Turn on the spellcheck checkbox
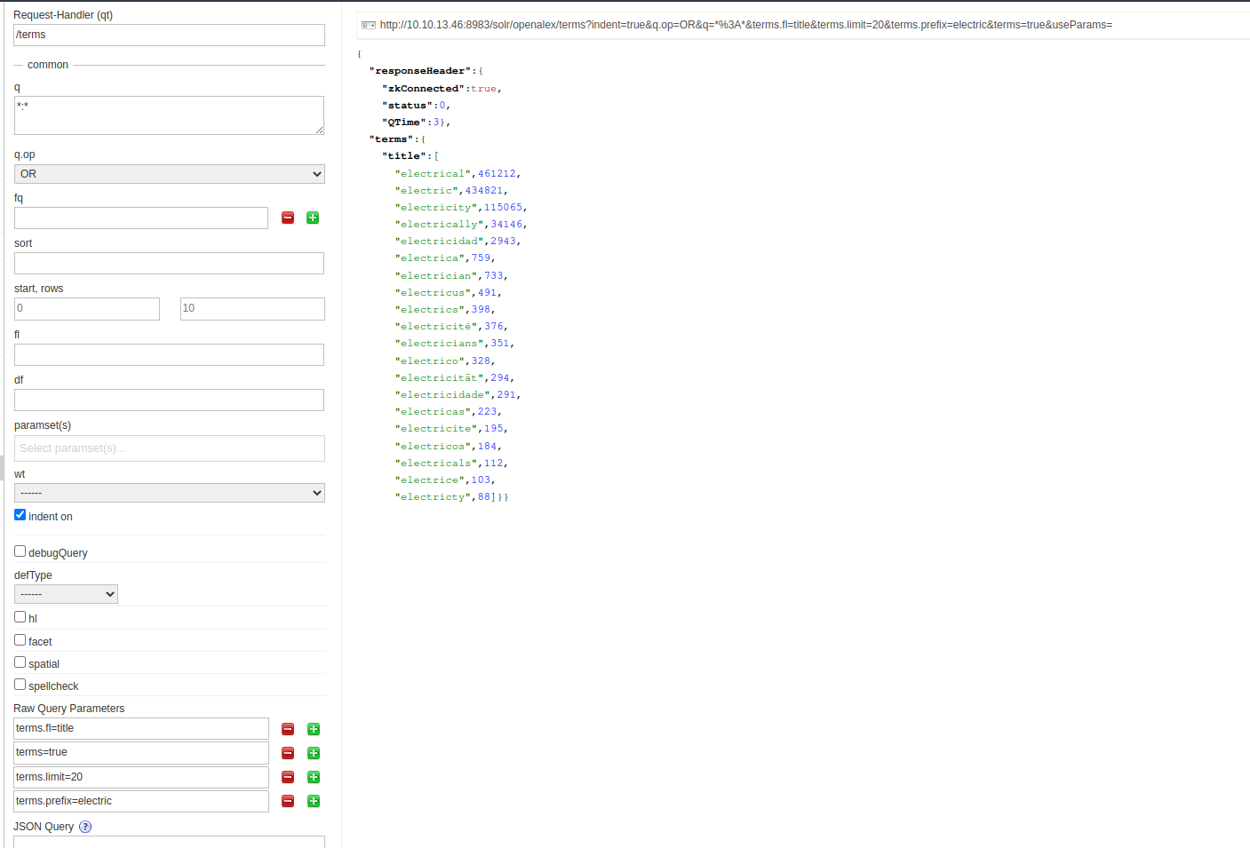The image size is (1250, 848). point(20,685)
